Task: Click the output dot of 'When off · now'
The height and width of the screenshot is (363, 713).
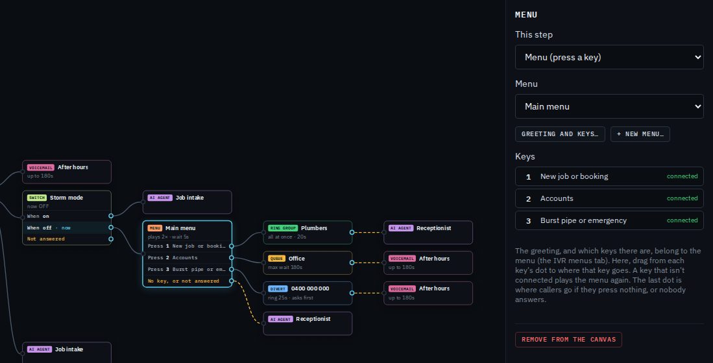Action: tap(111, 228)
